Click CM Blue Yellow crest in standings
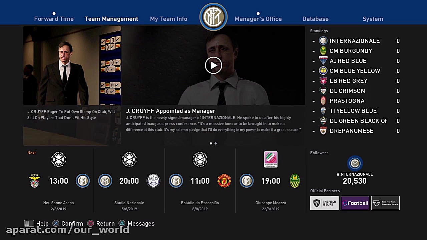This screenshot has width=427, height=240. [x=323, y=71]
